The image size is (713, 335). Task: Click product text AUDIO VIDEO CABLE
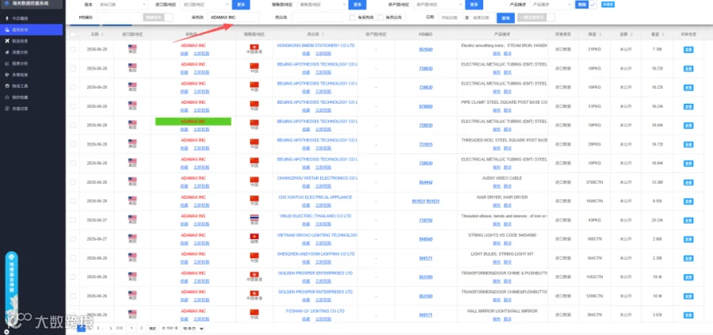coord(502,178)
